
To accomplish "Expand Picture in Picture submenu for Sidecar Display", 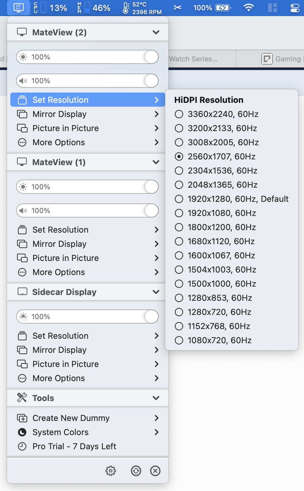I will 156,364.
